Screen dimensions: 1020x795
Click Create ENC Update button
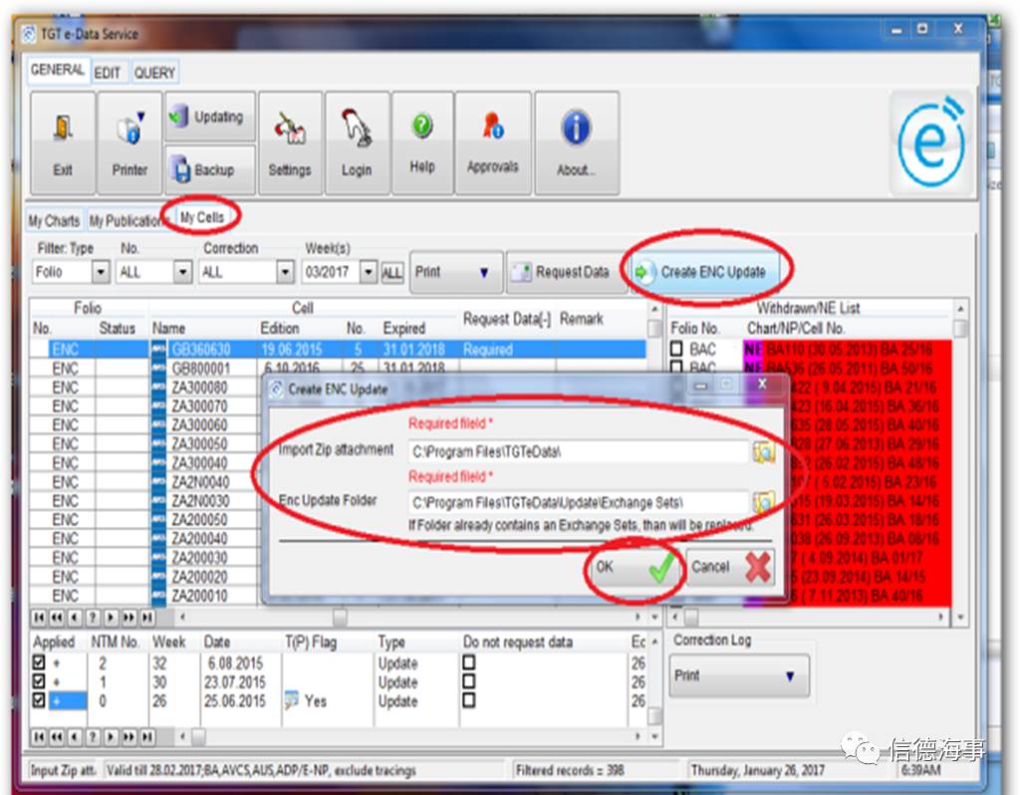(x=705, y=272)
